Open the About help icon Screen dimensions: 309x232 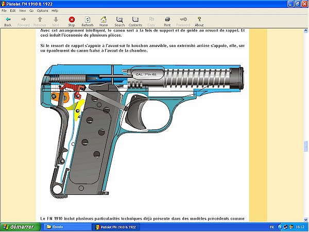coord(199,21)
